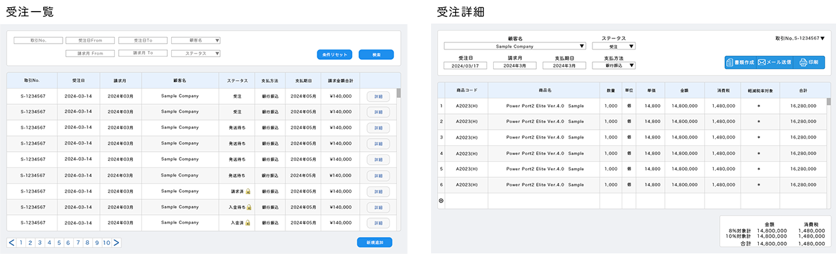Image resolution: width=836 pixels, height=254 pixels.
Task: Go to page 2 in pagination
Action: click(x=31, y=243)
